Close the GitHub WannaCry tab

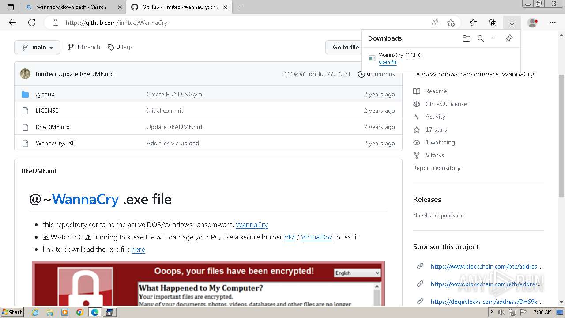(226, 7)
